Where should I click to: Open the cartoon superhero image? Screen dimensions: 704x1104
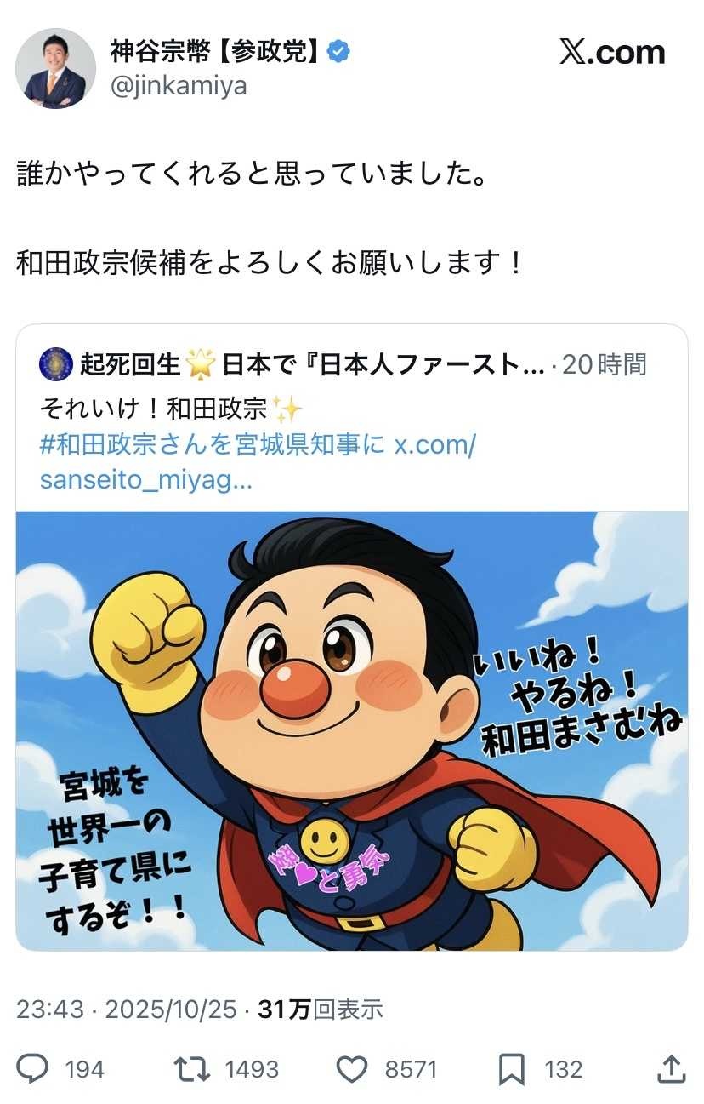point(352,730)
